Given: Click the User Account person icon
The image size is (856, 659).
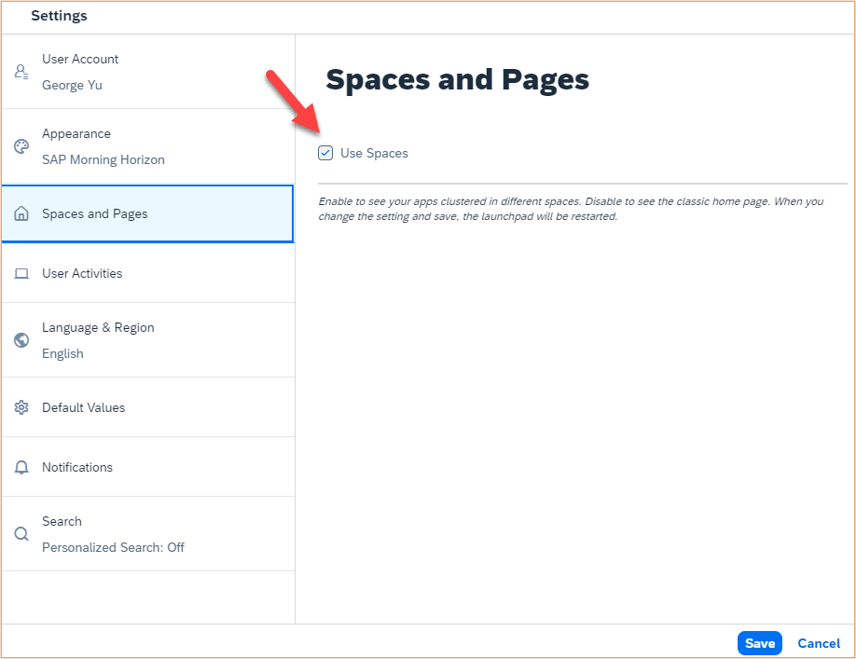Looking at the screenshot, I should pyautogui.click(x=21, y=72).
